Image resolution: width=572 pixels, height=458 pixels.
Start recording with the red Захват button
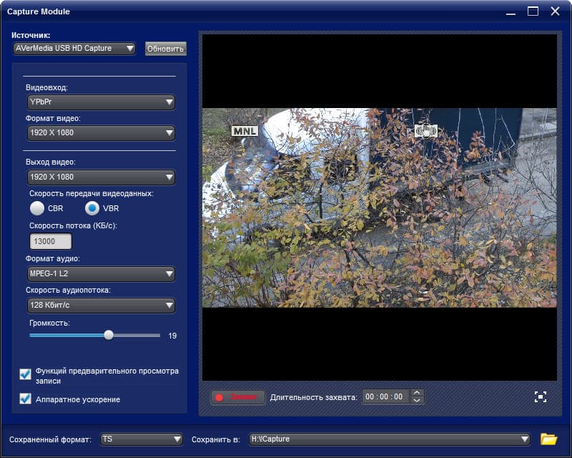click(x=238, y=397)
